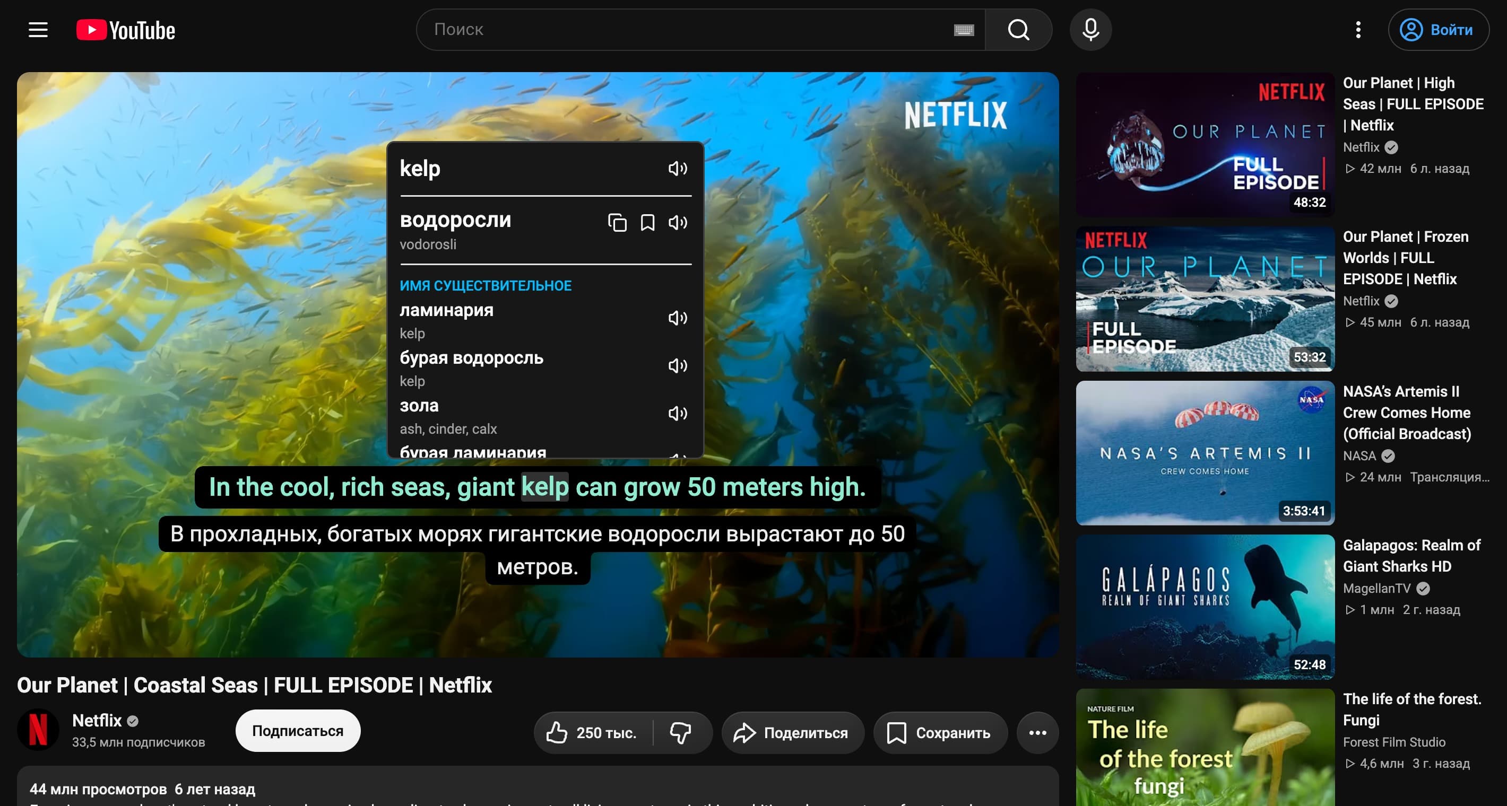Listen to the pronunciation of водоросли
The height and width of the screenshot is (806, 1507).
tap(678, 223)
